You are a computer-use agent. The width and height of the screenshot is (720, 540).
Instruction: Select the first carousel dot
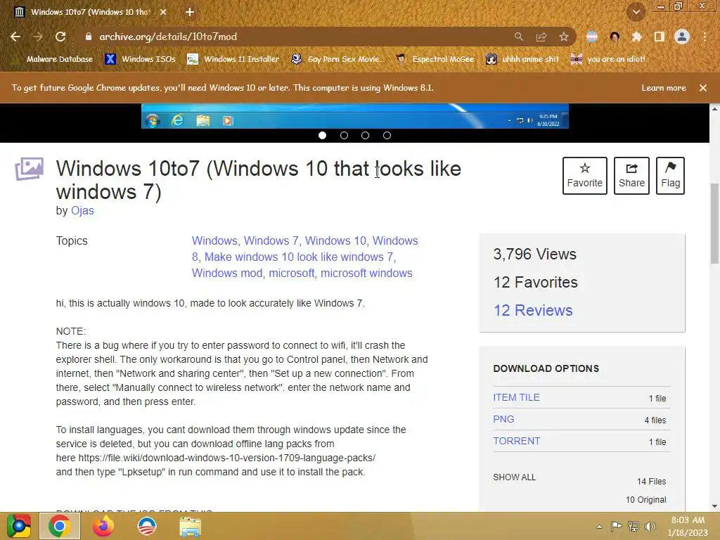[322, 136]
